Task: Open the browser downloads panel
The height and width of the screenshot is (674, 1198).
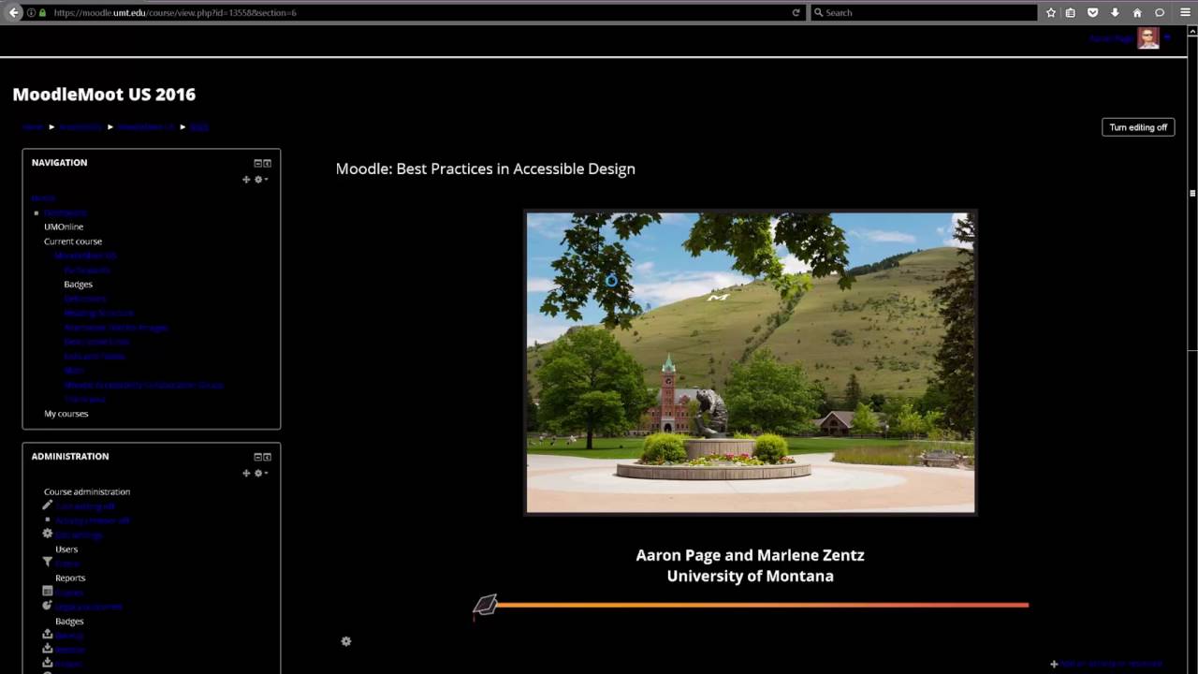Action: click(x=1115, y=12)
